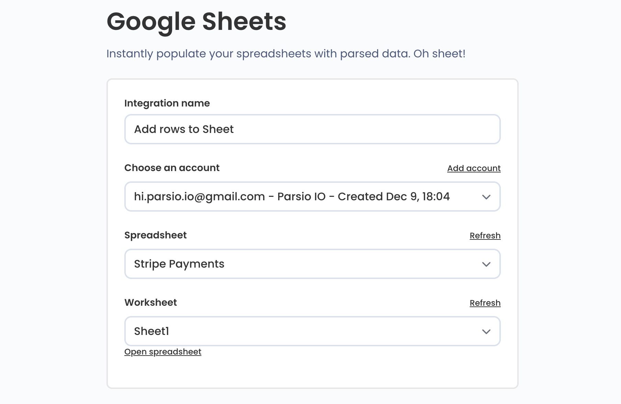Click the Spreadsheet dropdown chevron arrow
This screenshot has width=621, height=404.
pyautogui.click(x=486, y=264)
